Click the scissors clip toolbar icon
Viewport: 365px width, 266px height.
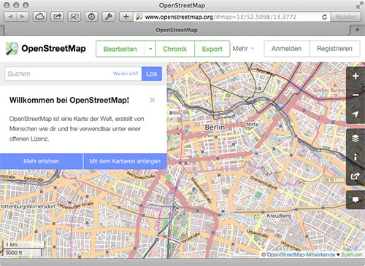[74, 17]
